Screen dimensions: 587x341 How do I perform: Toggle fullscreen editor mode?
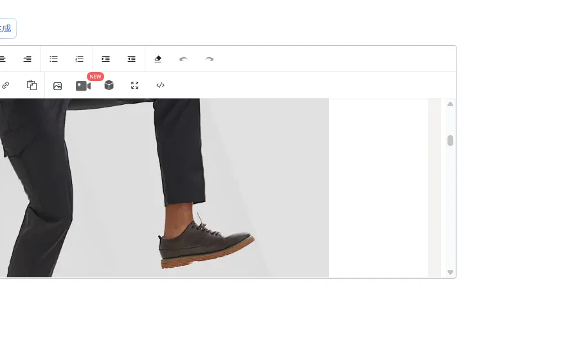point(135,86)
